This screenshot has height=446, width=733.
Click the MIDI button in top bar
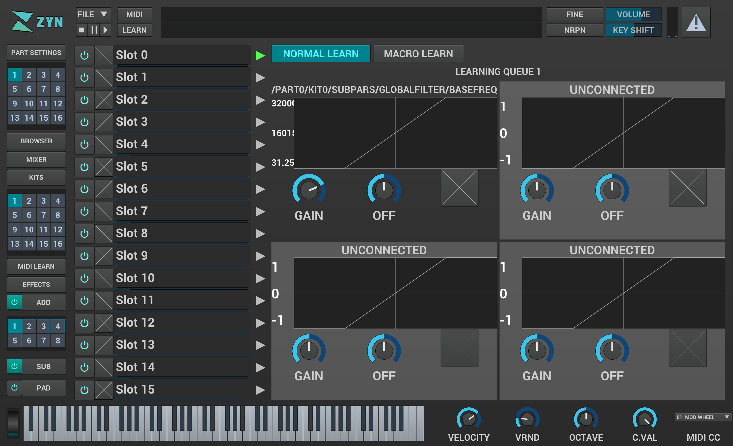[135, 14]
